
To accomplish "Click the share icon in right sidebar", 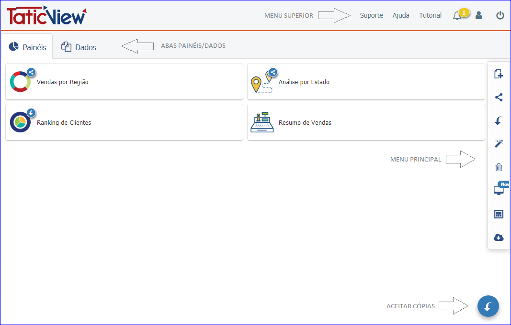I will coord(499,97).
